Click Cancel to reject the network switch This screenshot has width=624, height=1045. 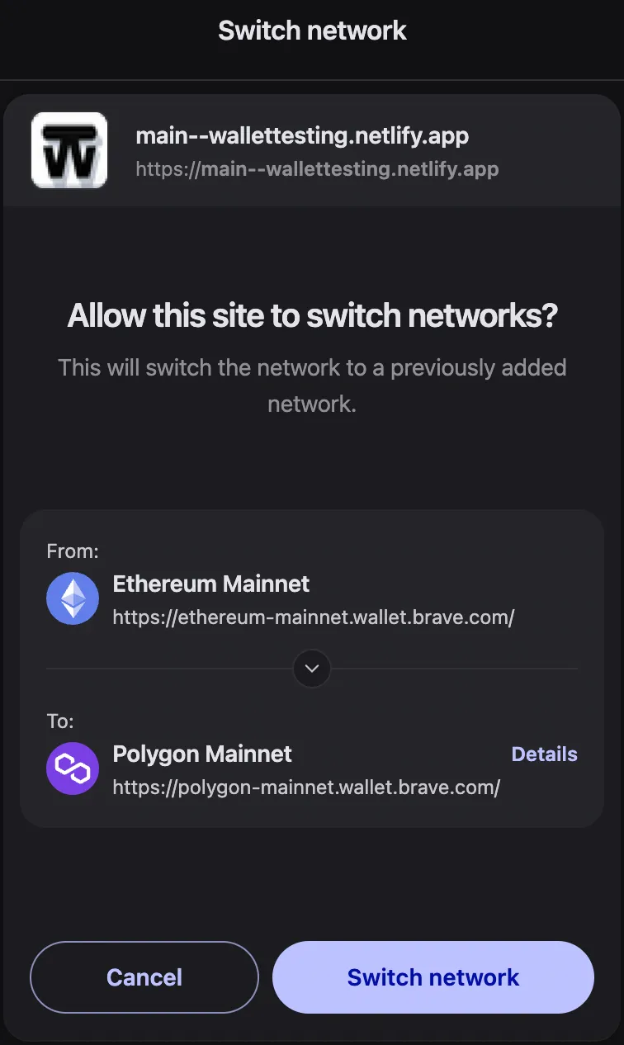(x=144, y=976)
